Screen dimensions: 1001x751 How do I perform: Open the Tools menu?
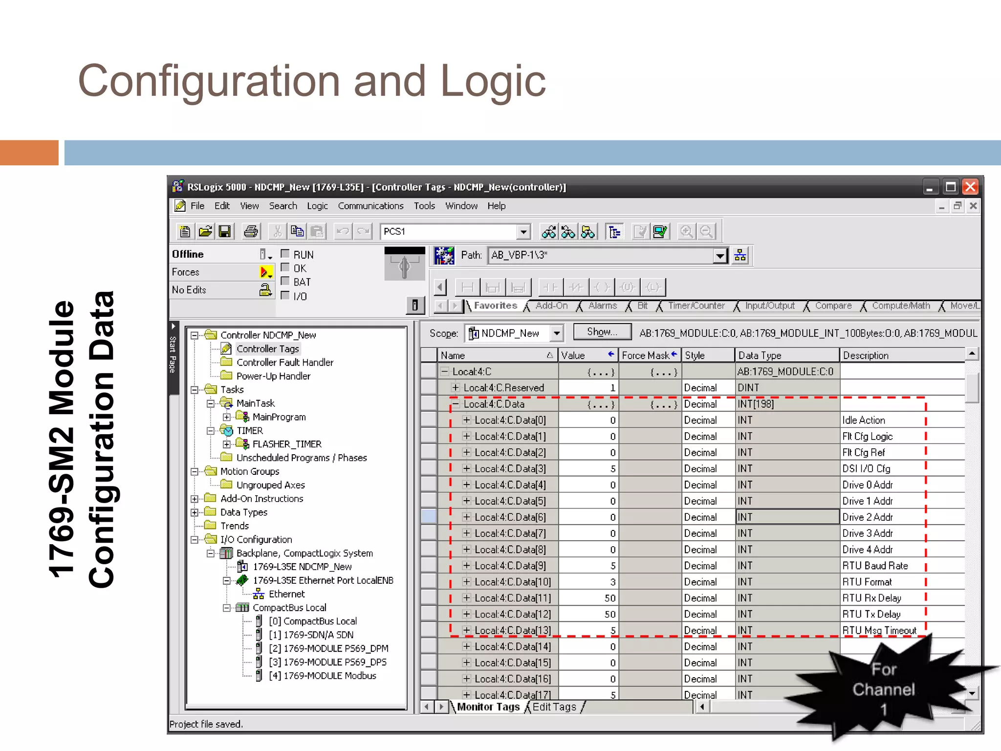point(424,206)
